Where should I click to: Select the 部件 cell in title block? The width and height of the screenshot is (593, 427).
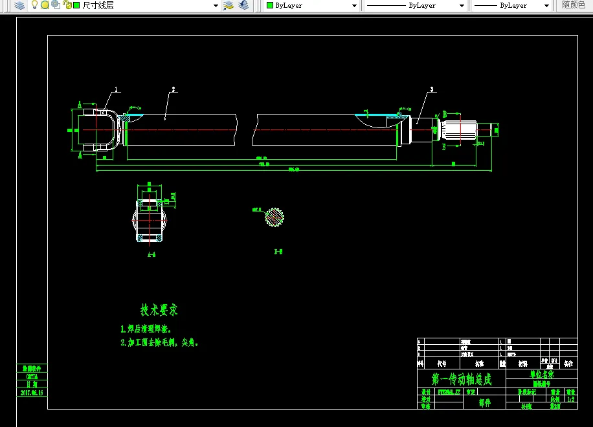click(484, 403)
